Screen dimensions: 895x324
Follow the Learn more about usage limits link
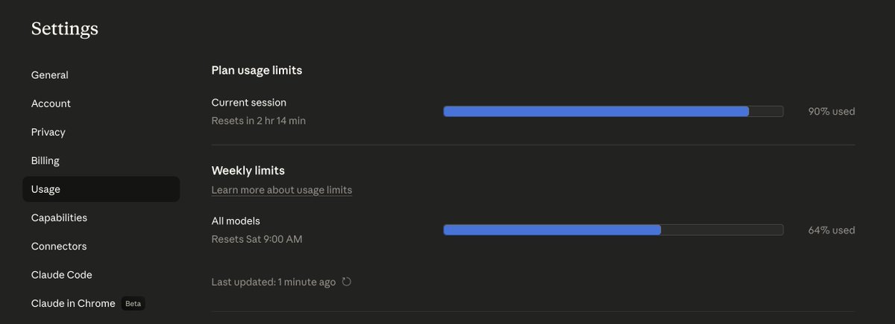tap(282, 190)
